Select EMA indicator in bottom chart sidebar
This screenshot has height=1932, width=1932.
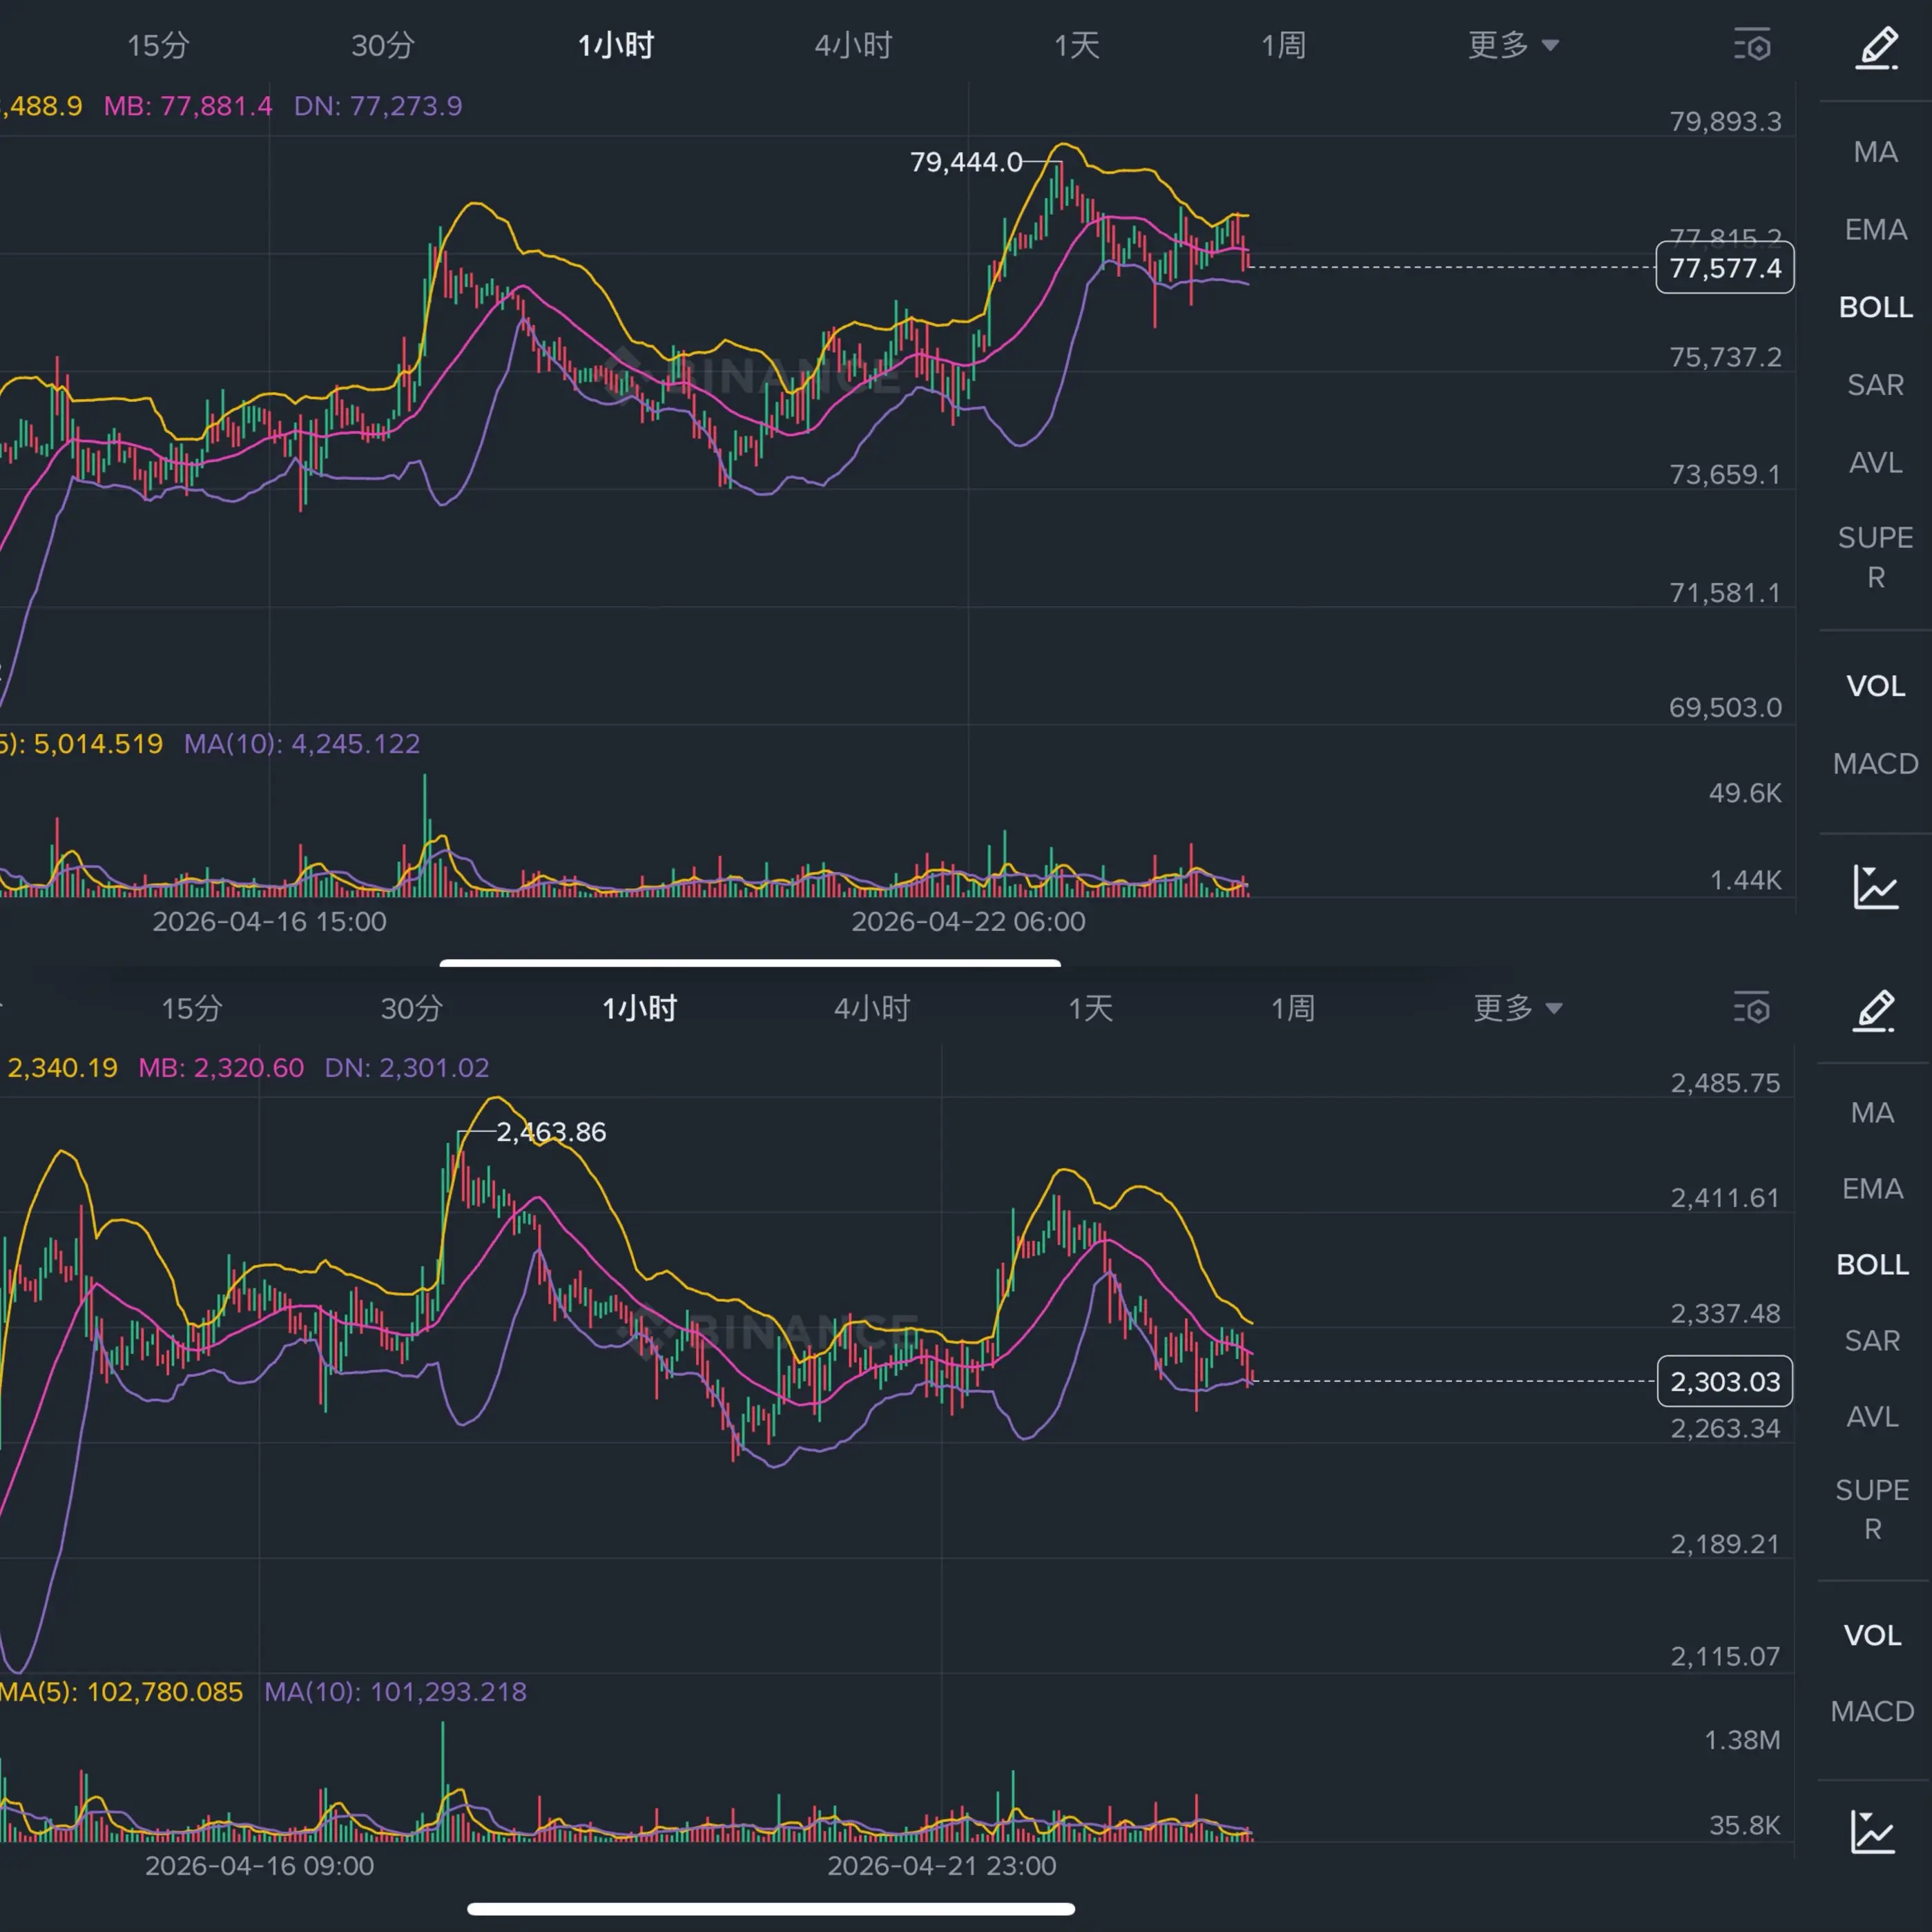coord(1872,1188)
